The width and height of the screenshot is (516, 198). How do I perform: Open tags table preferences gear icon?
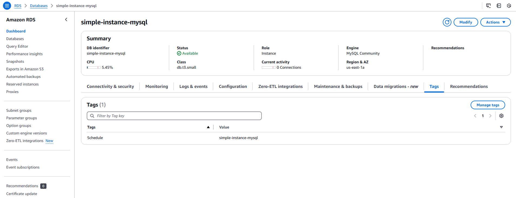(501, 116)
